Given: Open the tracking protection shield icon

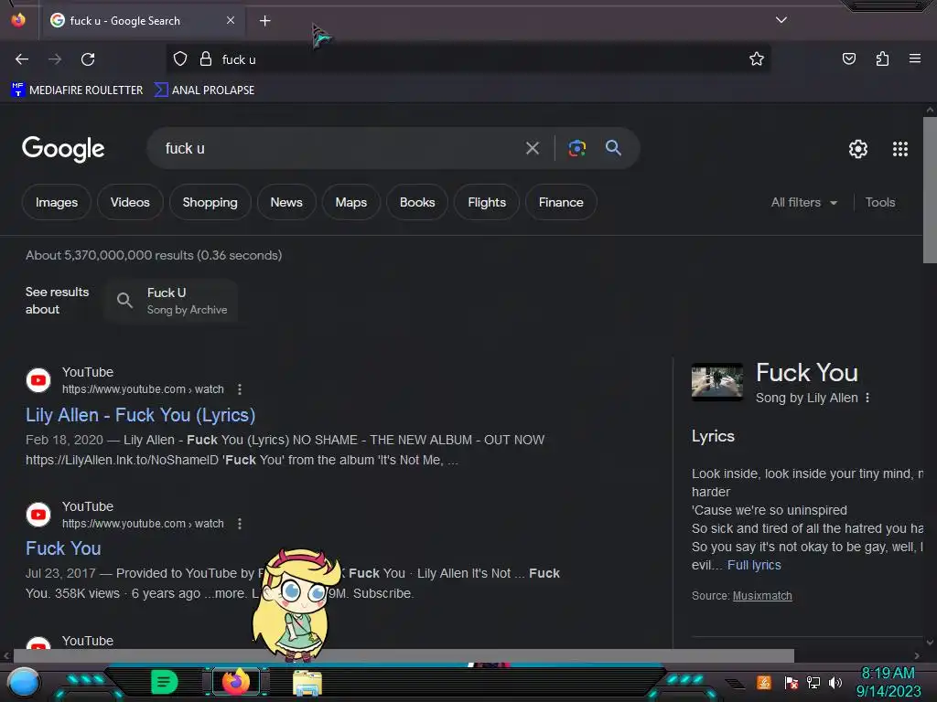Looking at the screenshot, I should click(180, 59).
